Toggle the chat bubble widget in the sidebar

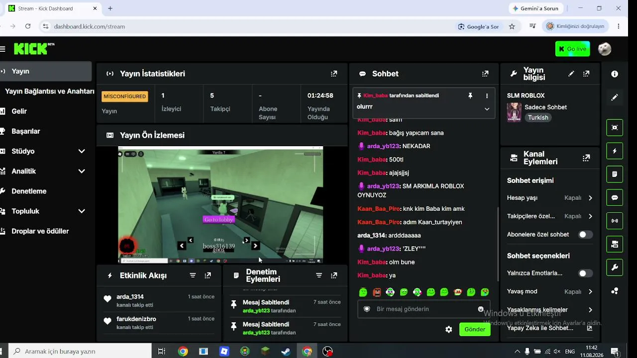(x=615, y=197)
